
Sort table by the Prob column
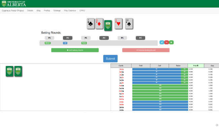(x=196, y=66)
